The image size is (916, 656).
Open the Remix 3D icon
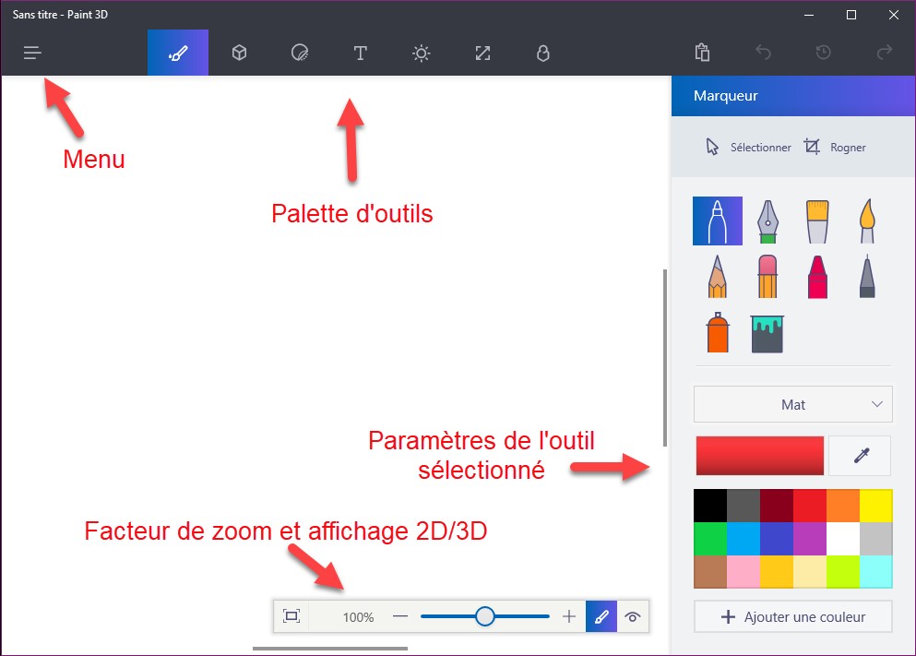(542, 54)
